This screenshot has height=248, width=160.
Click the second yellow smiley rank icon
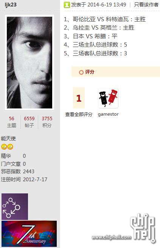[x=10, y=147]
